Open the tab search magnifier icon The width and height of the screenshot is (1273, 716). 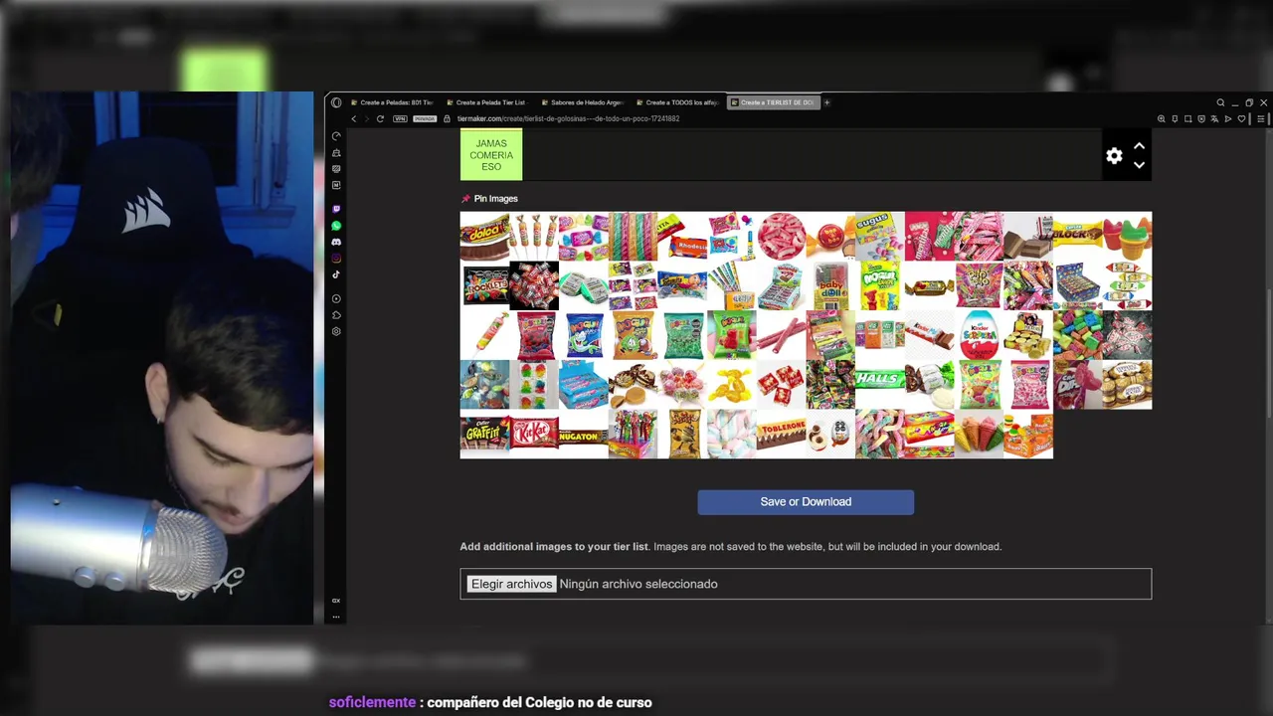[x=1220, y=102]
